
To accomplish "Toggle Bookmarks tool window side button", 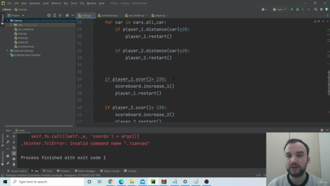I will pyautogui.click(x=2, y=158).
